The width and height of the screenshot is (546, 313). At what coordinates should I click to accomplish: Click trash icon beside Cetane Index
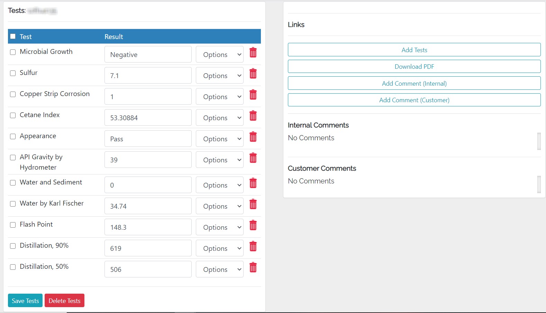pos(253,116)
